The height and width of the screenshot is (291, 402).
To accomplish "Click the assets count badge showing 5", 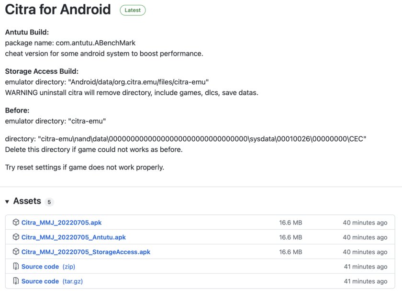I will [49, 202].
